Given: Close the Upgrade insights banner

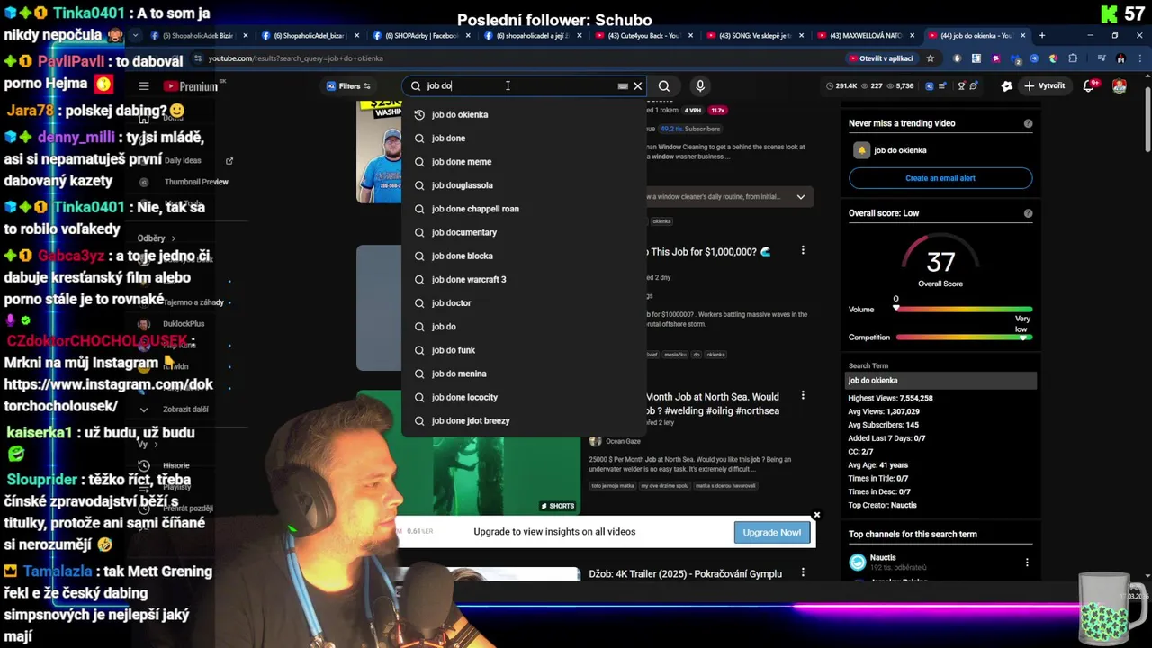Looking at the screenshot, I should click(x=816, y=515).
